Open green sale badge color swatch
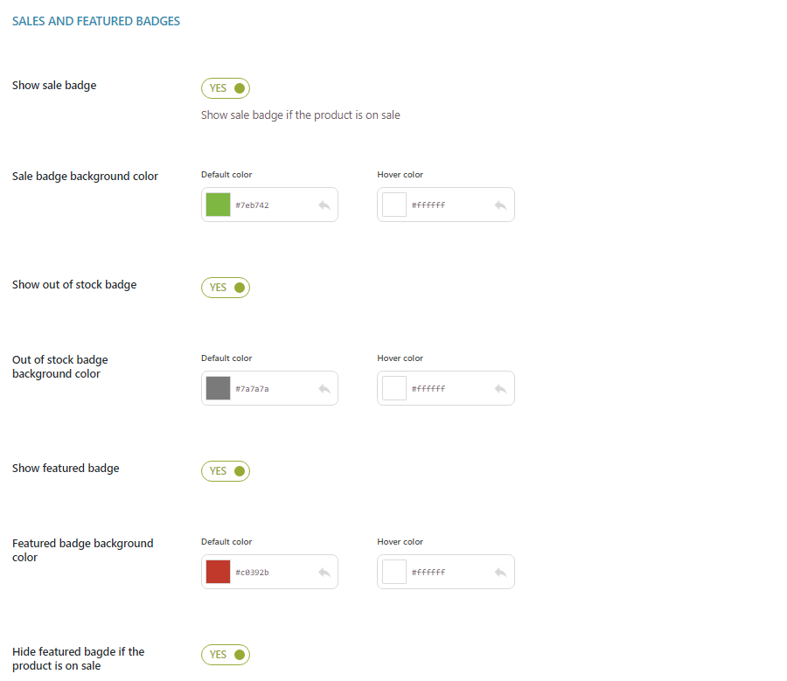This screenshot has width=787, height=681. 219,205
